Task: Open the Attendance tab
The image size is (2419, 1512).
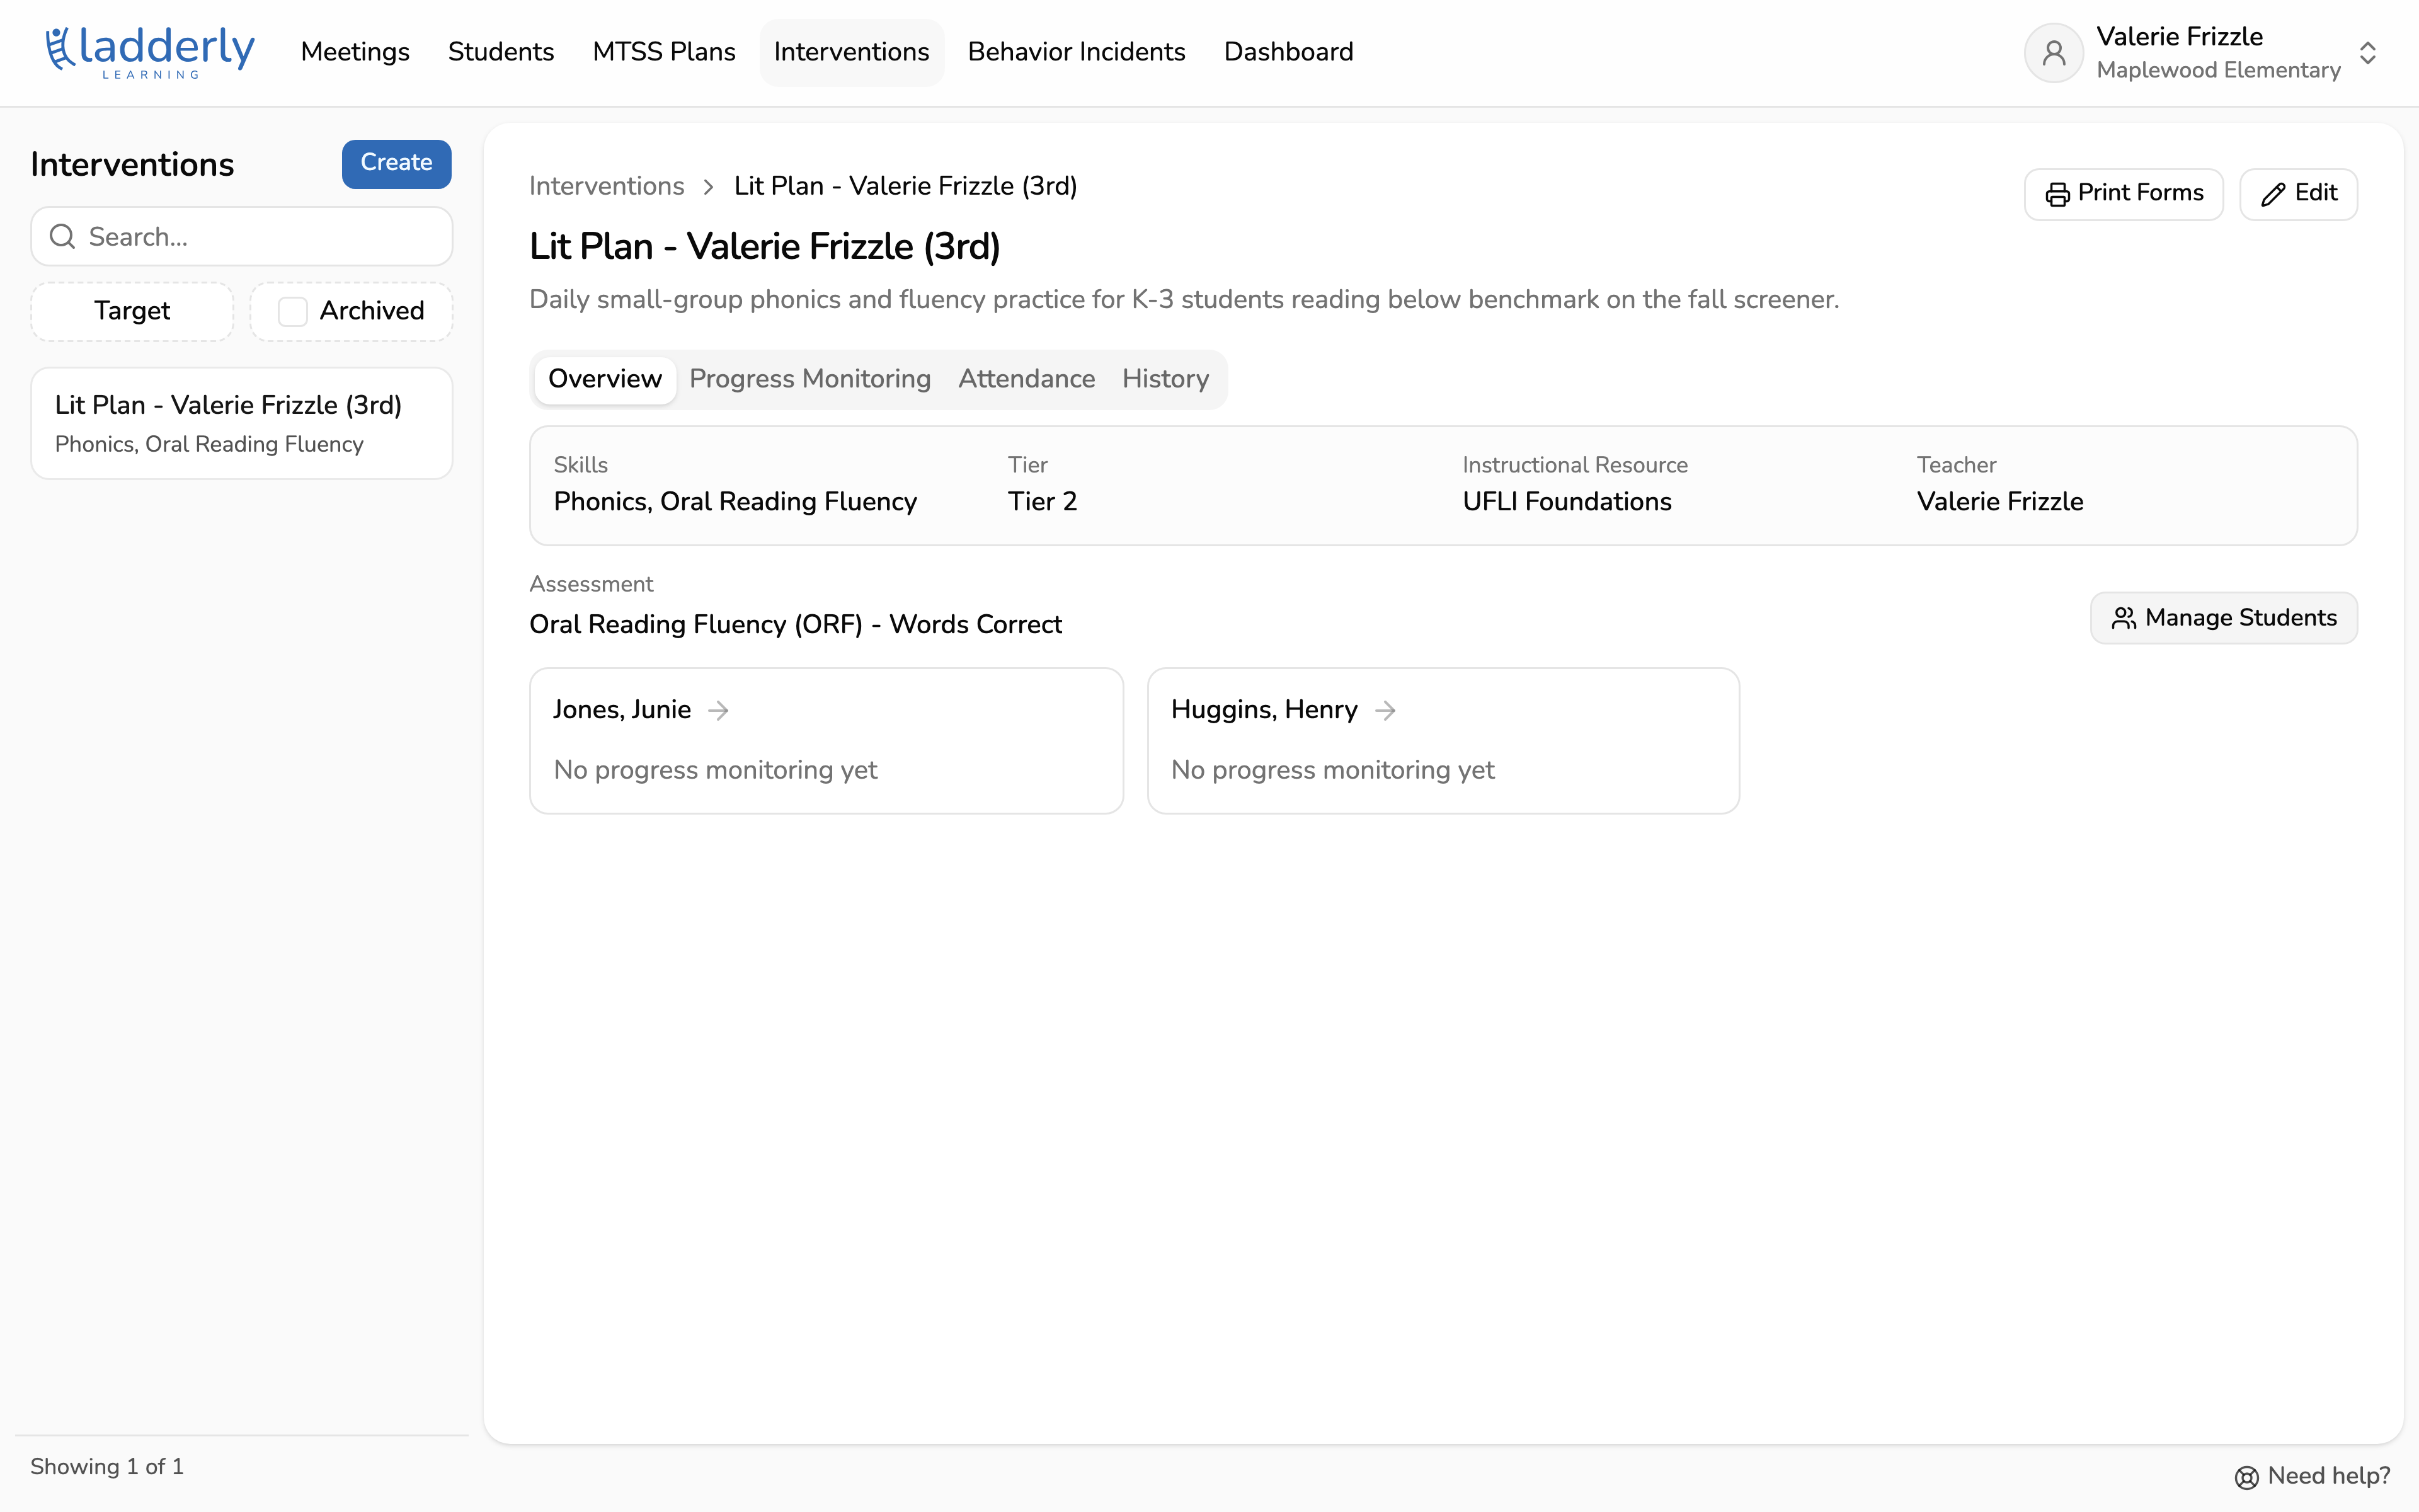Action: (1027, 379)
